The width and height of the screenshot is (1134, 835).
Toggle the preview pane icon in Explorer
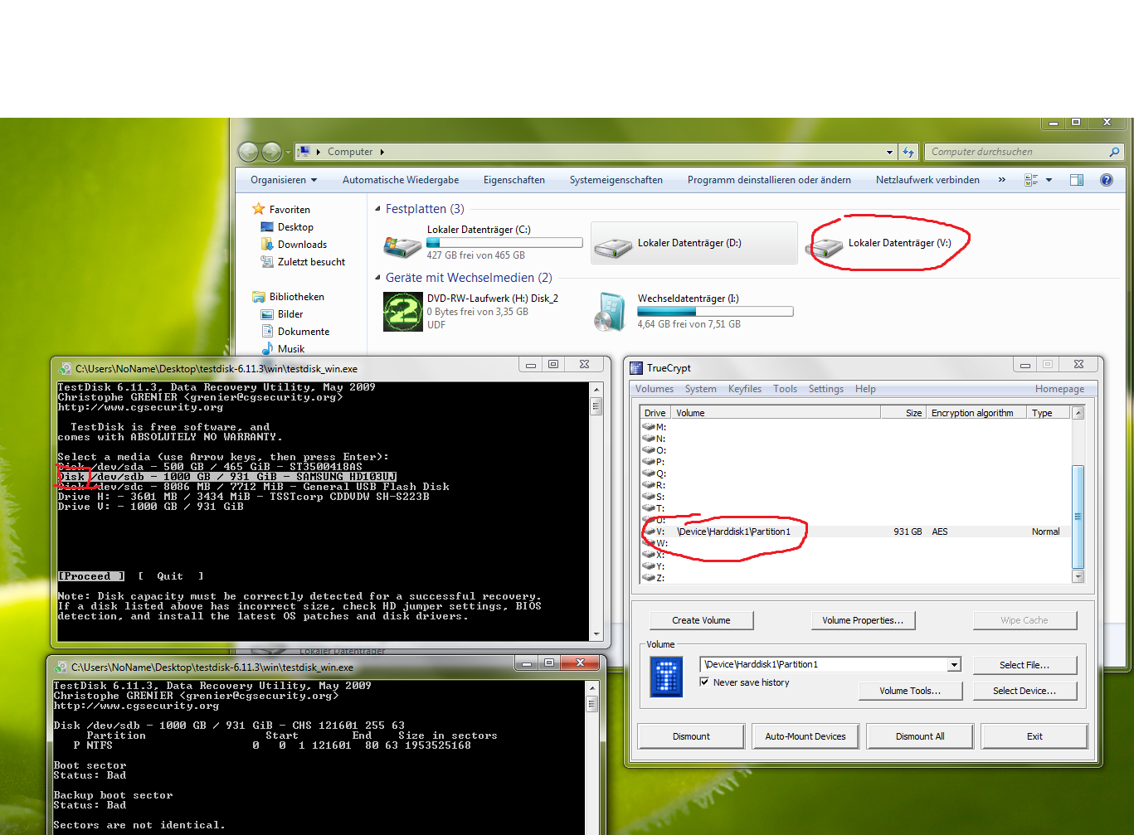pyautogui.click(x=1077, y=180)
